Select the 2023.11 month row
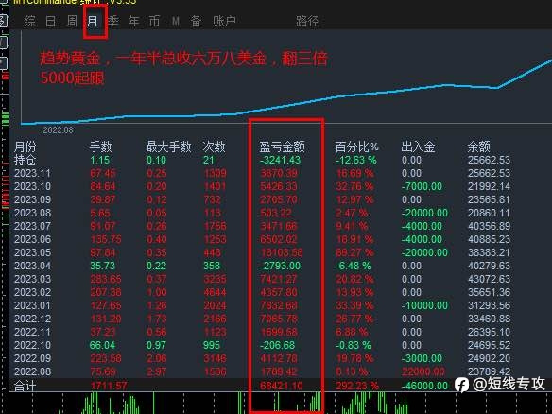 tap(262, 173)
